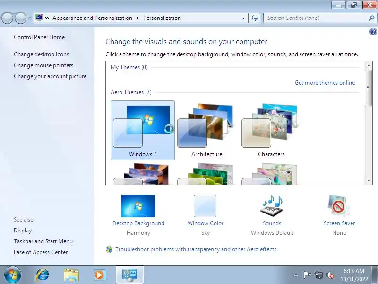Click the Control Panel icon in address bar
Screen dimensions: 378x284
tap(39, 18)
